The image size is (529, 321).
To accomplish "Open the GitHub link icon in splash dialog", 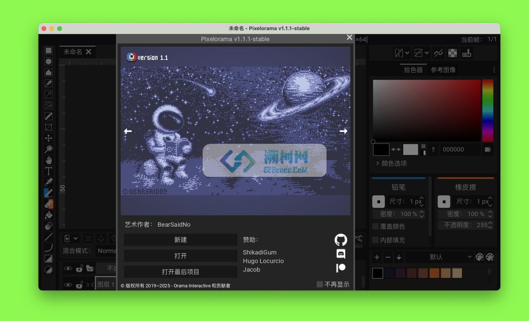I will [341, 240].
